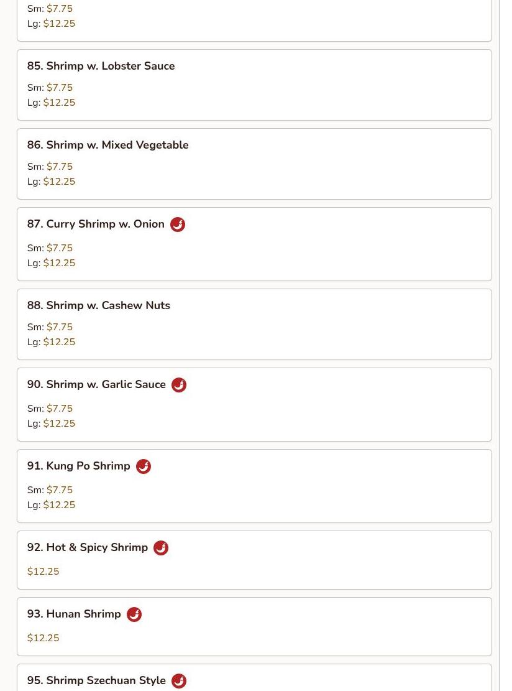Click spicy icon beside Curry Shrimp w. Onion
512x691 pixels.
tap(178, 225)
